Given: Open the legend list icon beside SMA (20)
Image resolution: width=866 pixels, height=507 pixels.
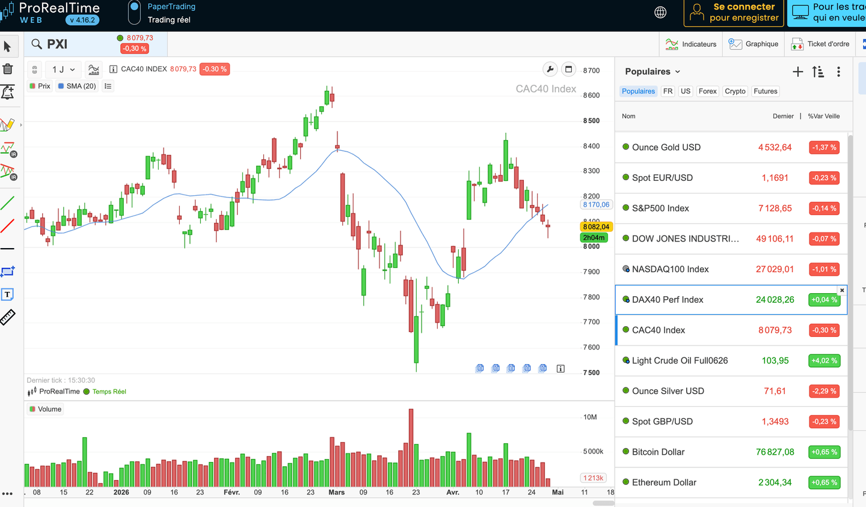Looking at the screenshot, I should tap(108, 86).
